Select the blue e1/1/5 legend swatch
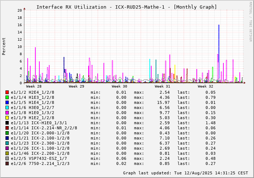 7,102
